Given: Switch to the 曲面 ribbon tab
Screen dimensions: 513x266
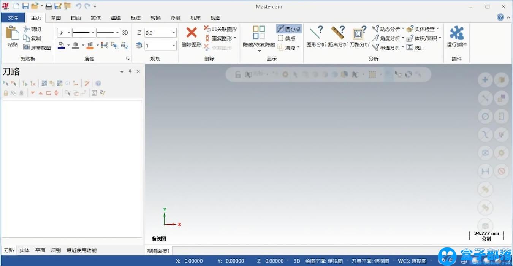Looking at the screenshot, I should pos(76,18).
